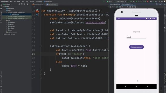166x93 pixels.
Task: Expand the mipmap folder
Action: [7, 26]
